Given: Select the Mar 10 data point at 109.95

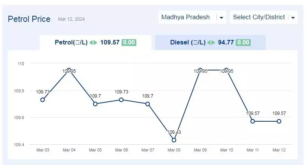Looking at the screenshot, I should click(x=226, y=70).
